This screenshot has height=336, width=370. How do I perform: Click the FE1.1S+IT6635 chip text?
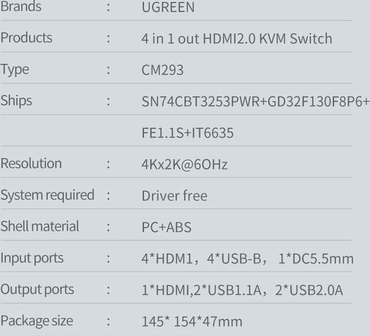[188, 133]
